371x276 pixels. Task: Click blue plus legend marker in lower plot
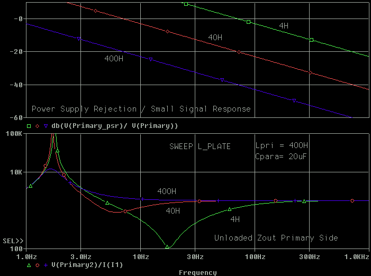46,265
